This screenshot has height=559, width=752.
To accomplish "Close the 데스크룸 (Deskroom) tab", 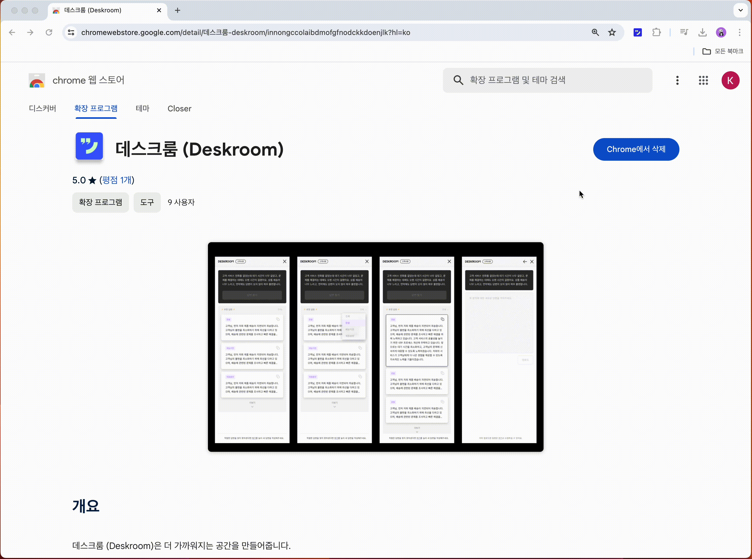I will click(159, 11).
